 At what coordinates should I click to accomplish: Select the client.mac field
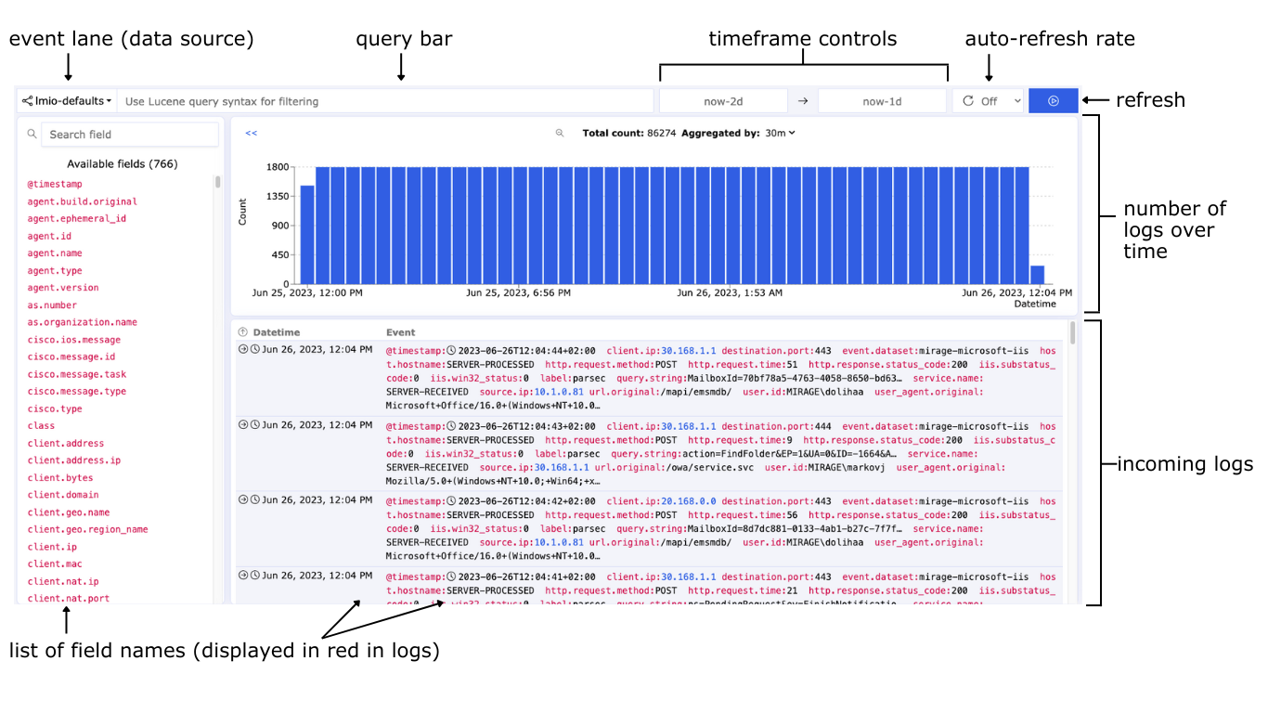[55, 564]
